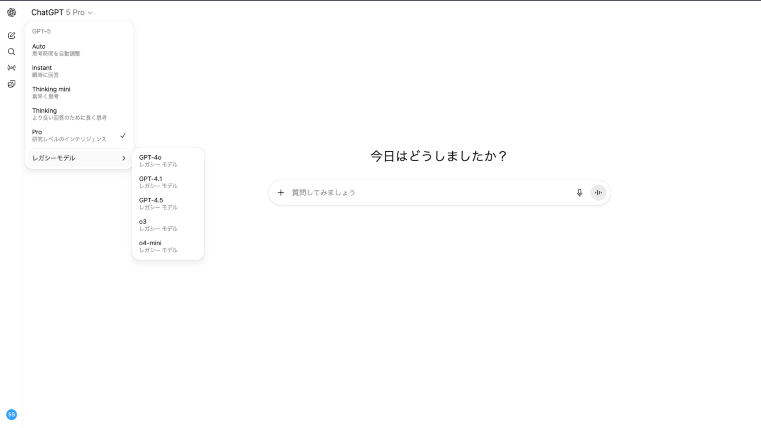The image size is (761, 428).
Task: Open the SS profile avatar
Action: 11,415
